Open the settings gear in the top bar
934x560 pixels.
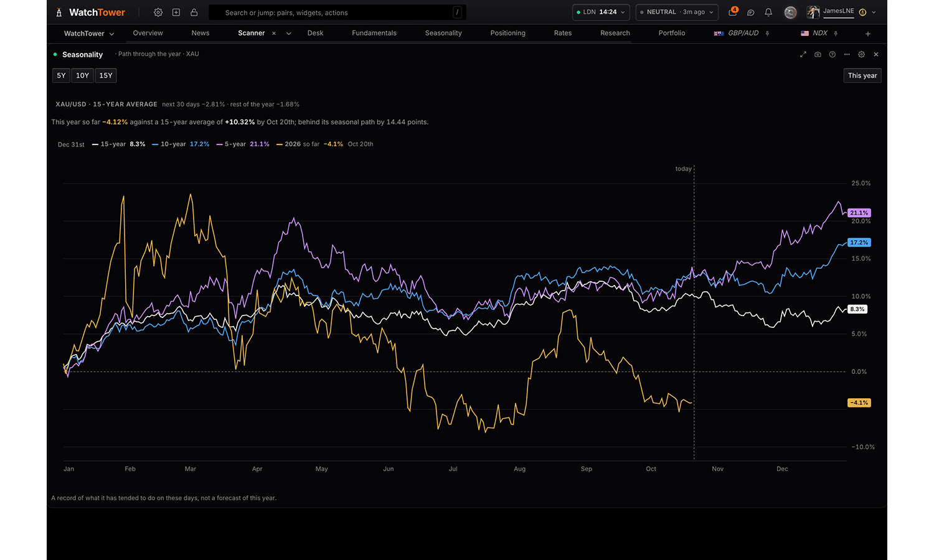[158, 12]
